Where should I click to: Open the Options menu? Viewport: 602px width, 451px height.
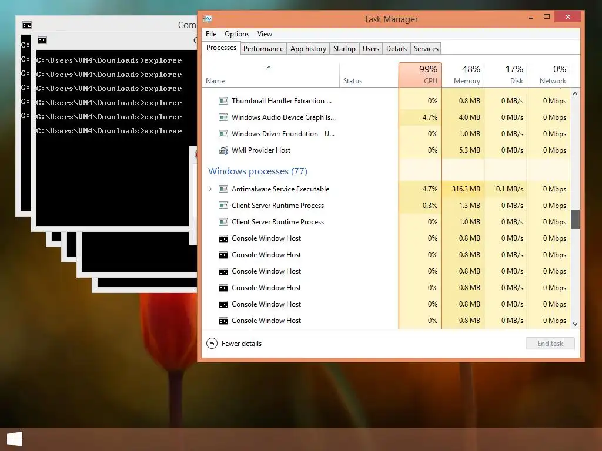(x=237, y=34)
